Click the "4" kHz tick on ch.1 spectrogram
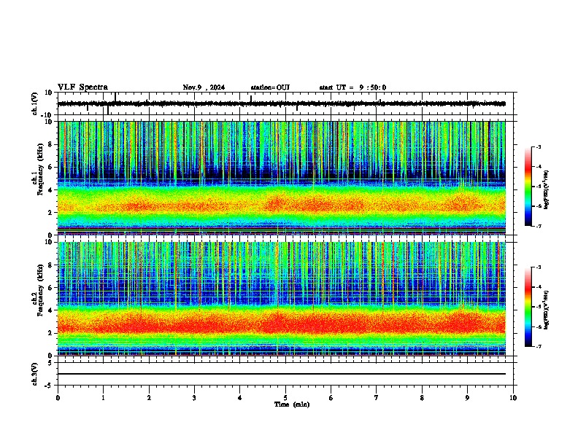 pyautogui.click(x=50, y=190)
